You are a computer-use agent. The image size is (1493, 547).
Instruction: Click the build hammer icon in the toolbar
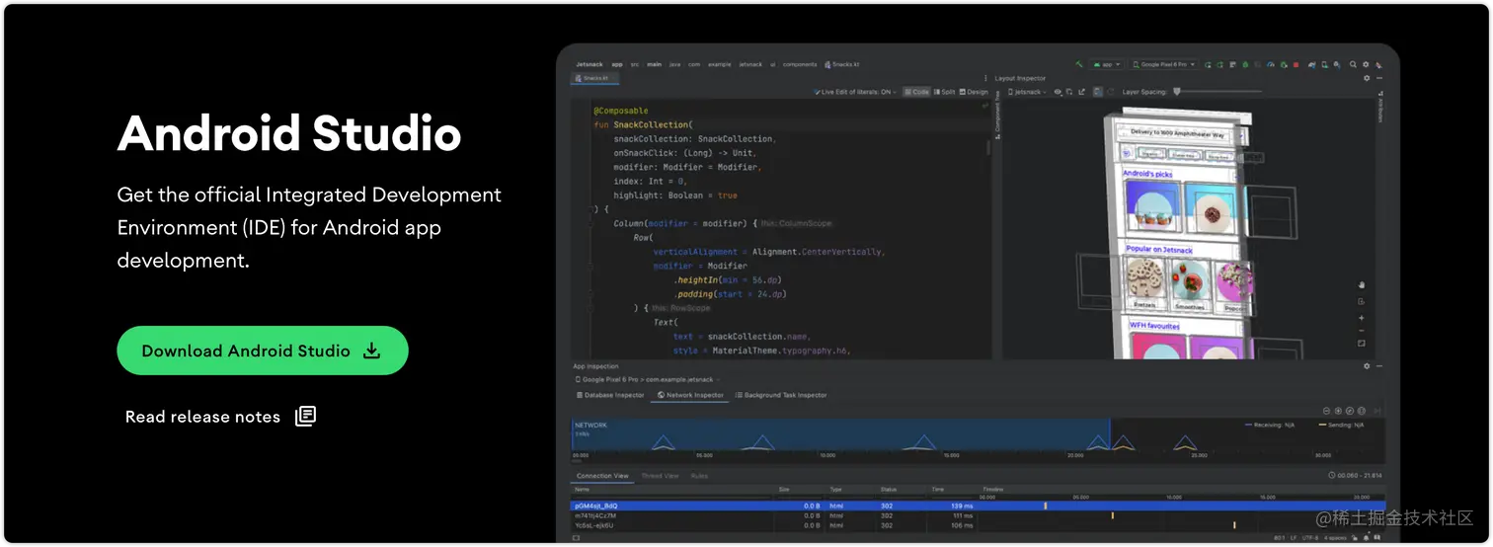[1079, 64]
